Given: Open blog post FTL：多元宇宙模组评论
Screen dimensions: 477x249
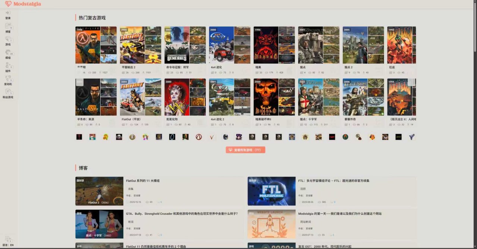Looking at the screenshot, I should pos(334,181).
